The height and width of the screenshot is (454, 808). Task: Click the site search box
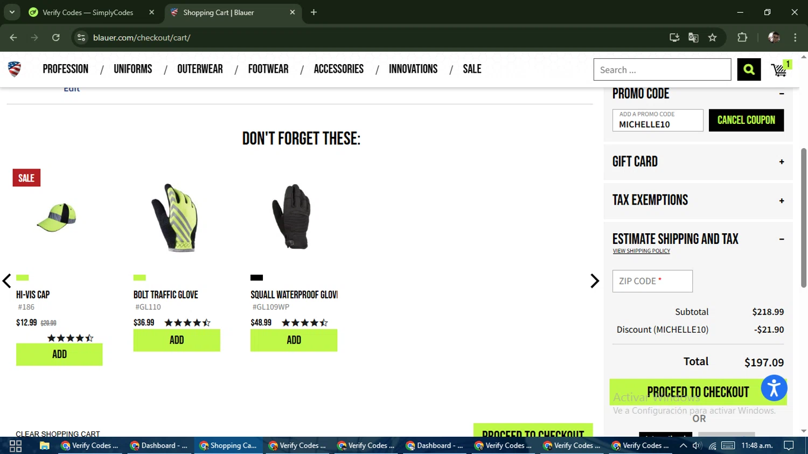pyautogui.click(x=662, y=69)
